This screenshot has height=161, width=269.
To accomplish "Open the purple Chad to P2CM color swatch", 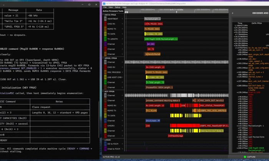I will pyautogui.click(x=105, y=149).
